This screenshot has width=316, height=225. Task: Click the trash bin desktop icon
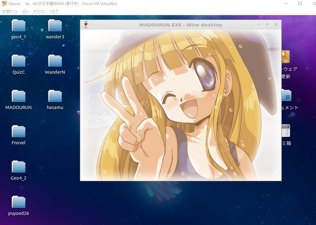coord(286,131)
